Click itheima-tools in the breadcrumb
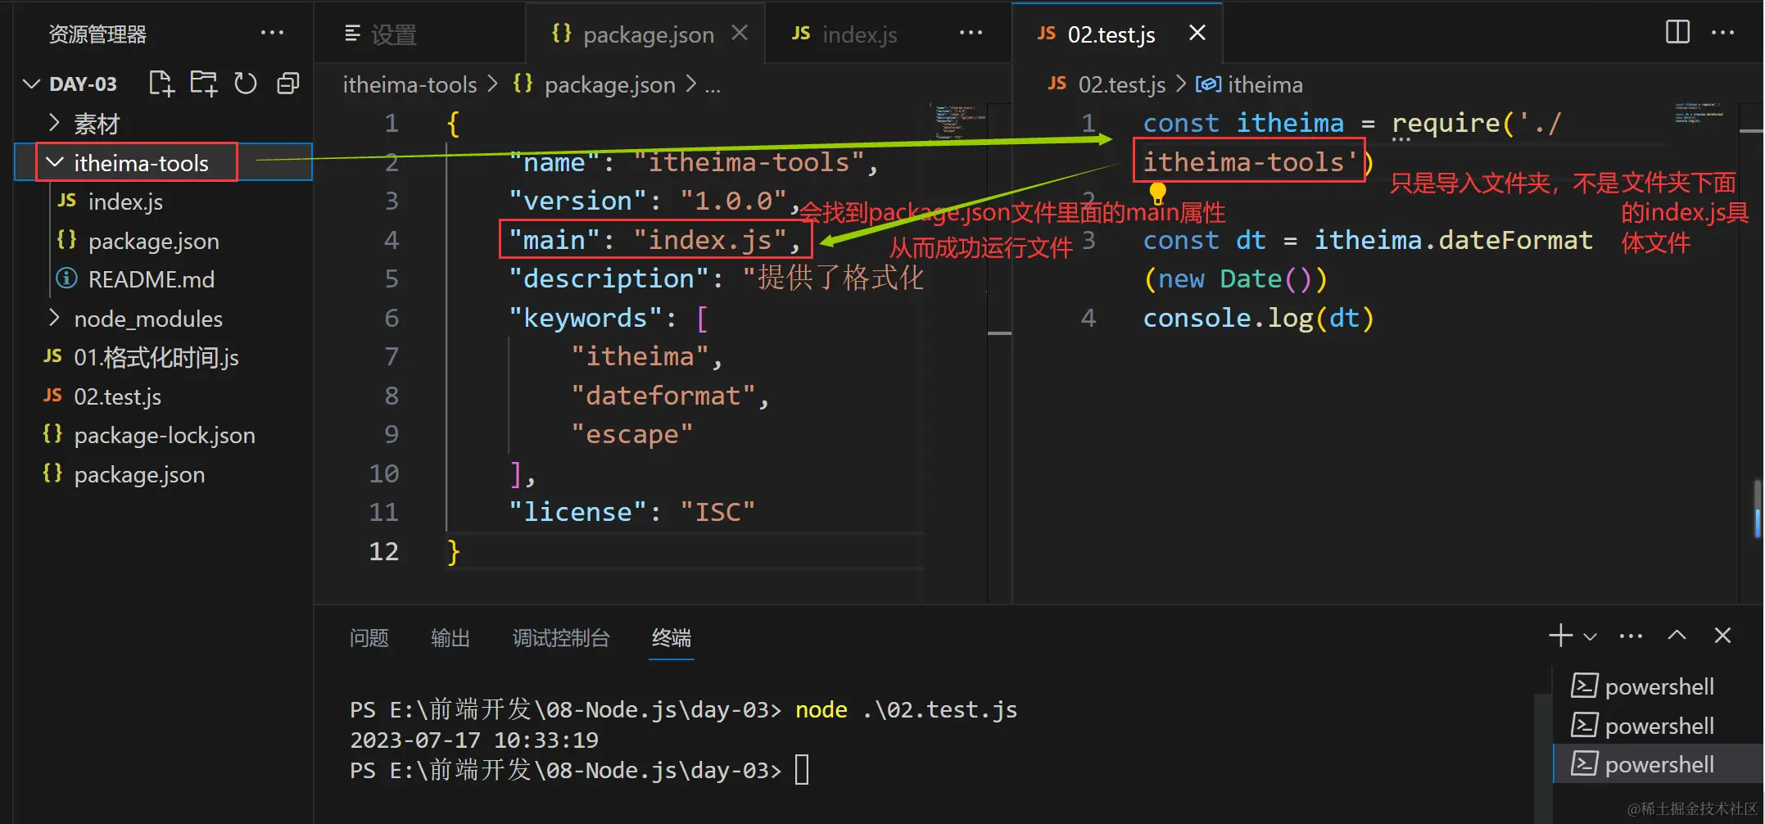The image size is (1765, 824). [x=410, y=84]
